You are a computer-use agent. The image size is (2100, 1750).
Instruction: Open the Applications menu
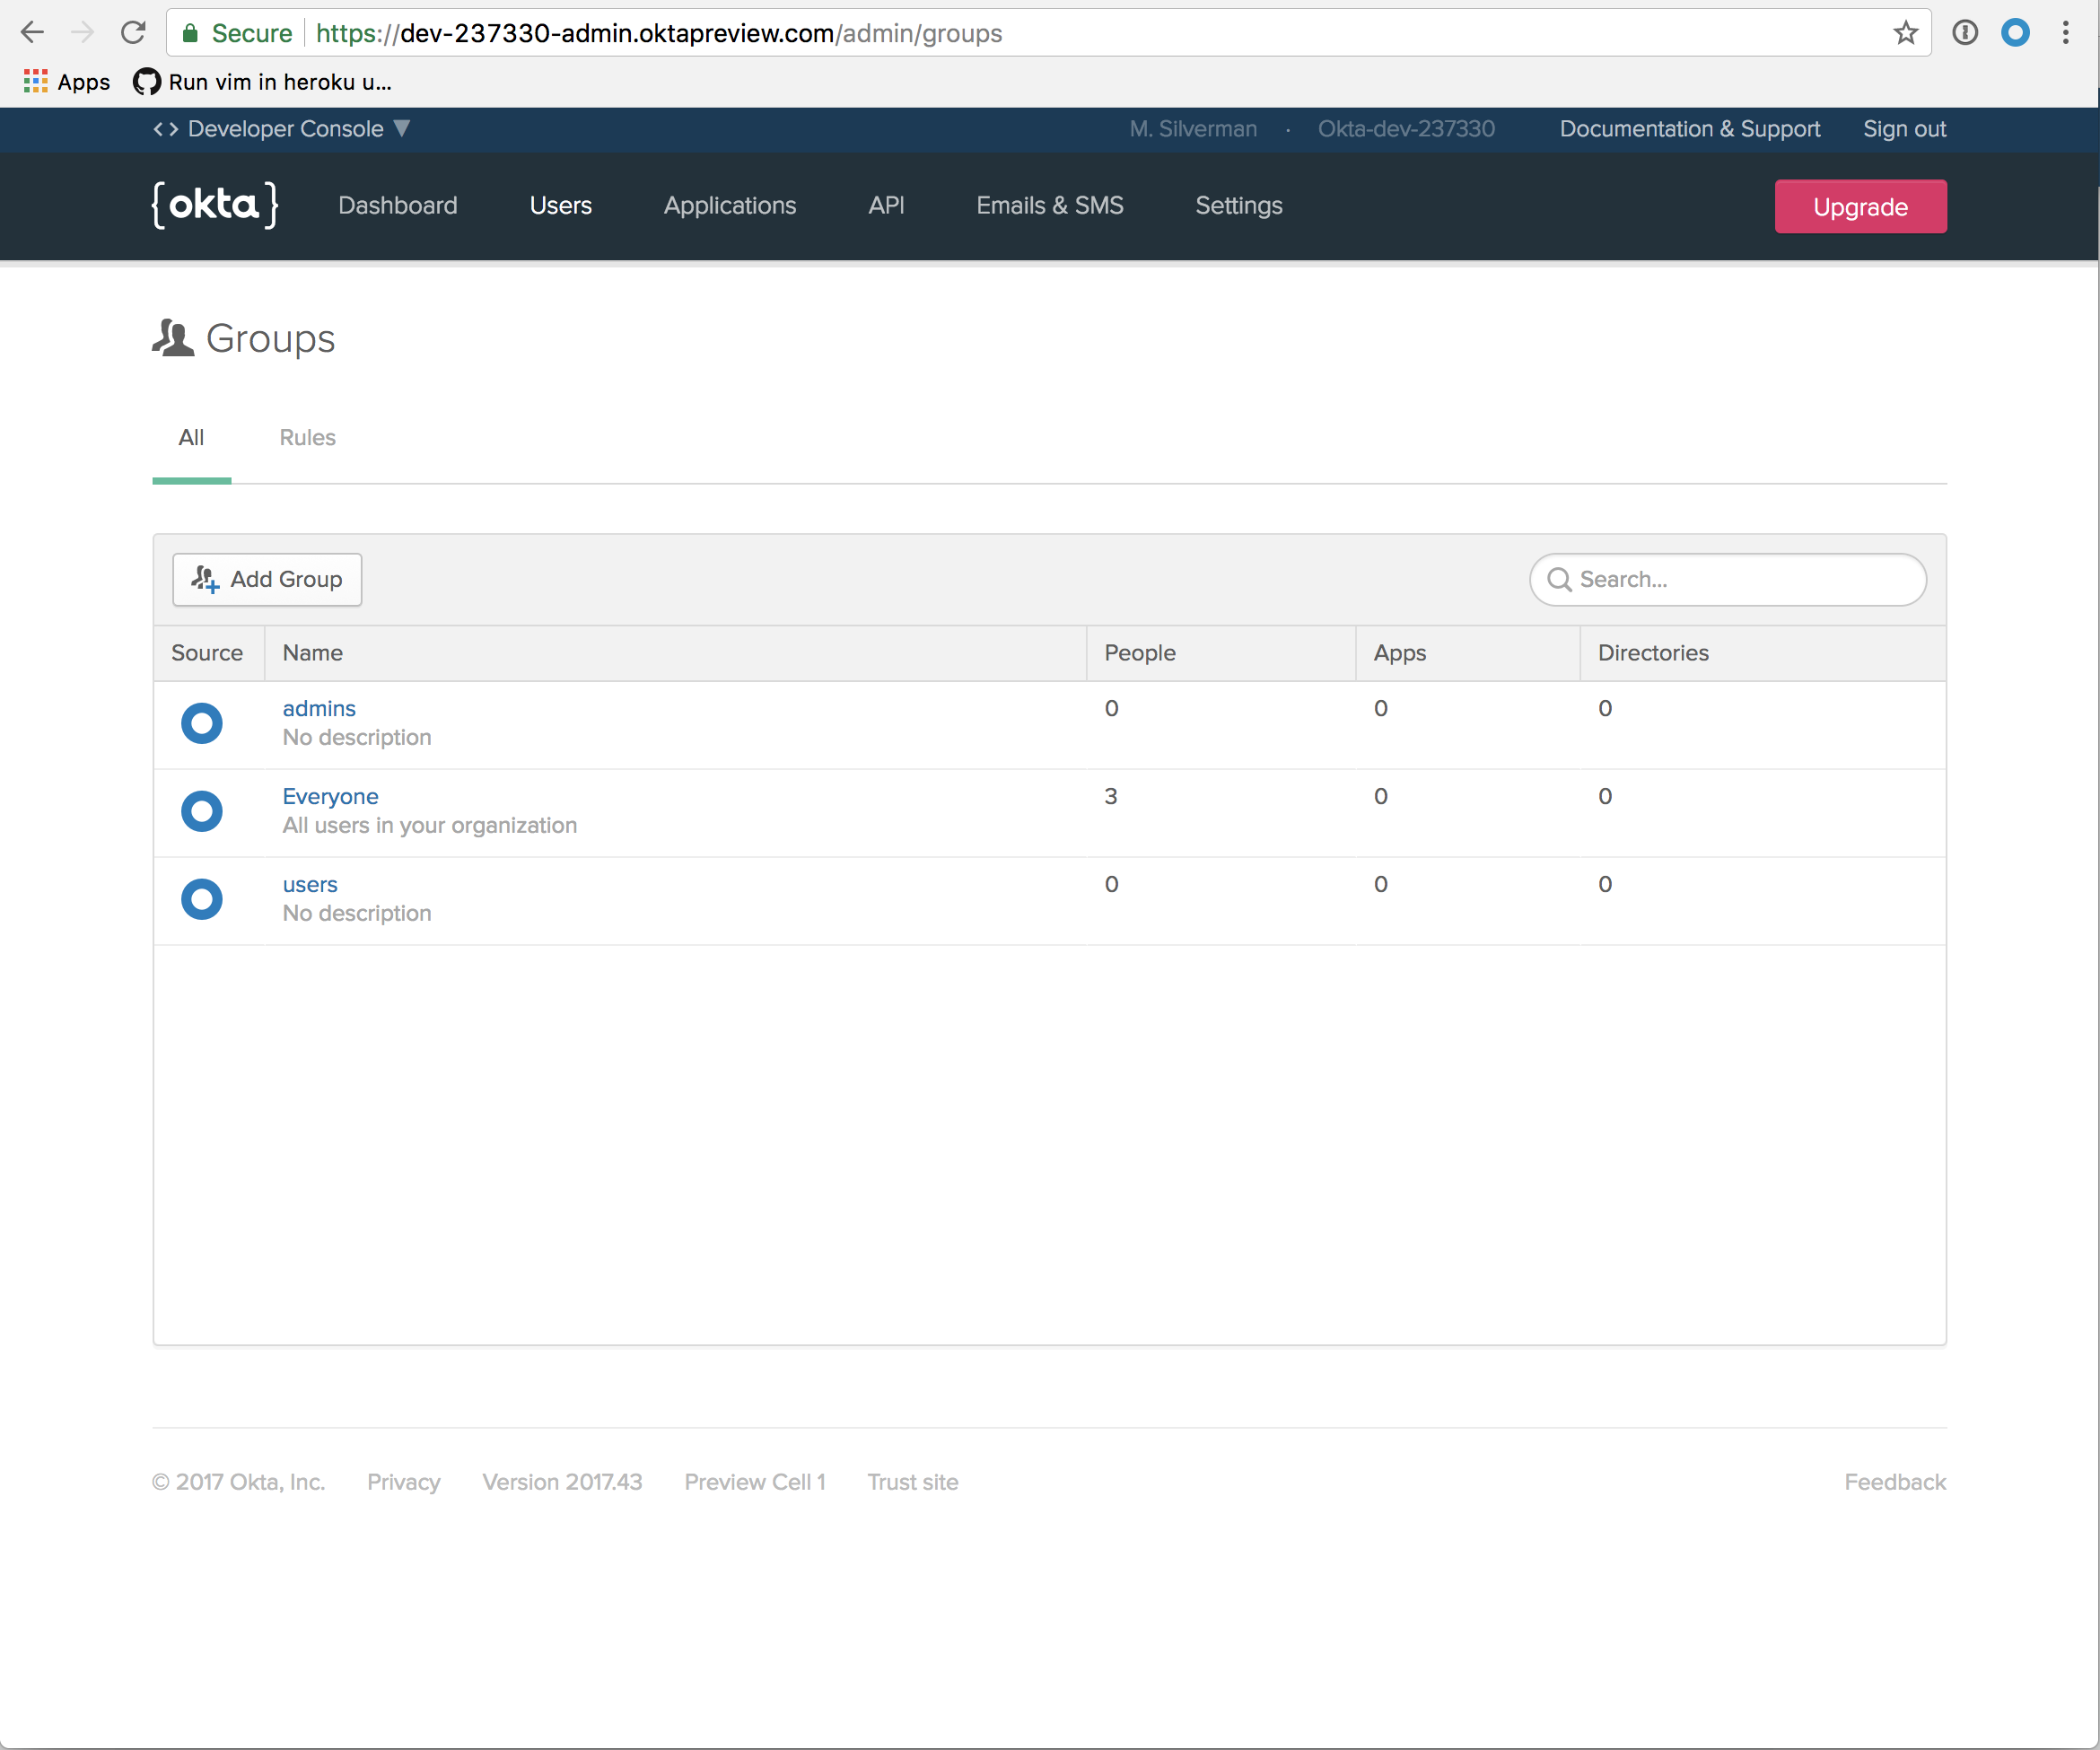[729, 205]
